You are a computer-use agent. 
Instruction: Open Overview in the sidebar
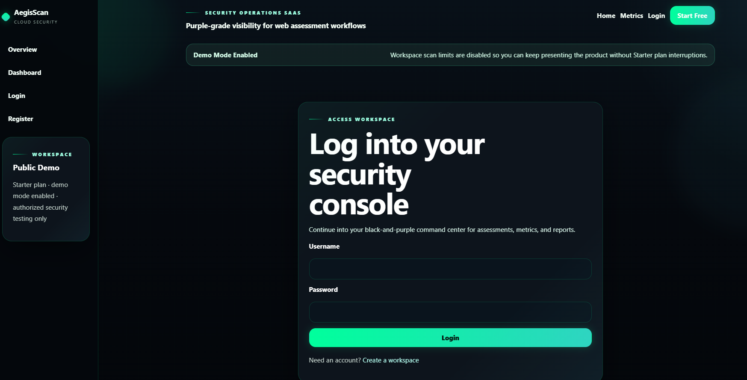(x=22, y=50)
